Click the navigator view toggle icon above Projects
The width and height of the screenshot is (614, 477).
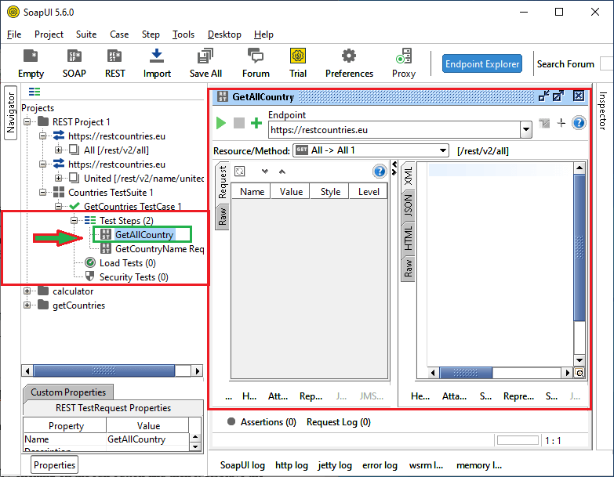click(35, 92)
